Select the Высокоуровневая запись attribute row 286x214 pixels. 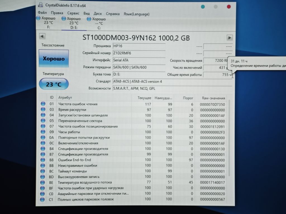coord(133,177)
